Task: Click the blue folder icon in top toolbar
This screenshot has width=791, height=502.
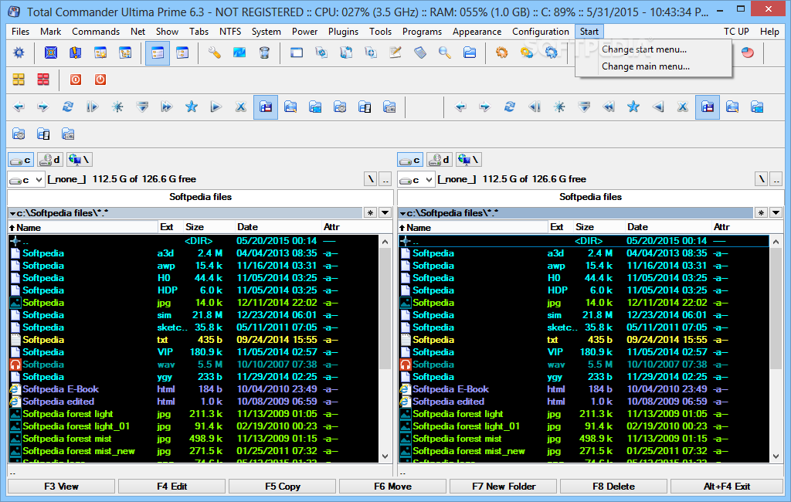Action: pos(470,53)
